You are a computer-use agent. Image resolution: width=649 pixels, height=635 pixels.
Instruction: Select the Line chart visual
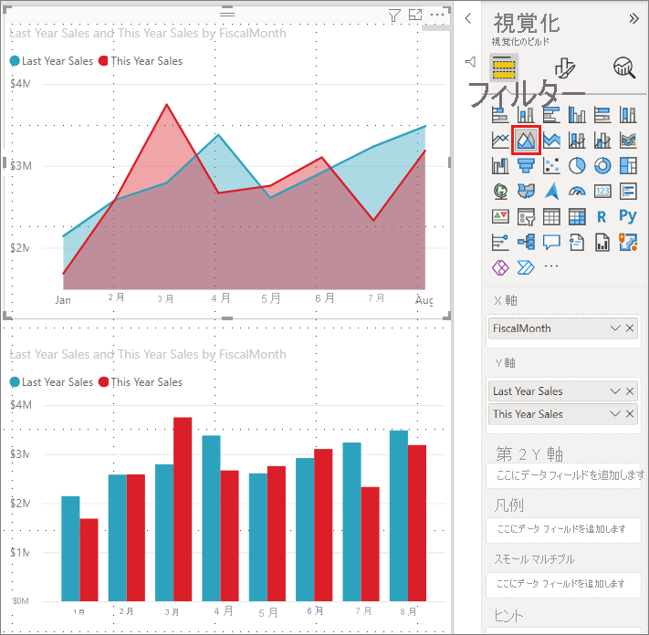click(x=500, y=141)
